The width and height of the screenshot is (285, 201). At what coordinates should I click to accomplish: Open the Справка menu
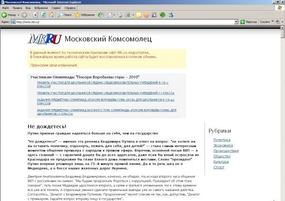[x=70, y=8]
